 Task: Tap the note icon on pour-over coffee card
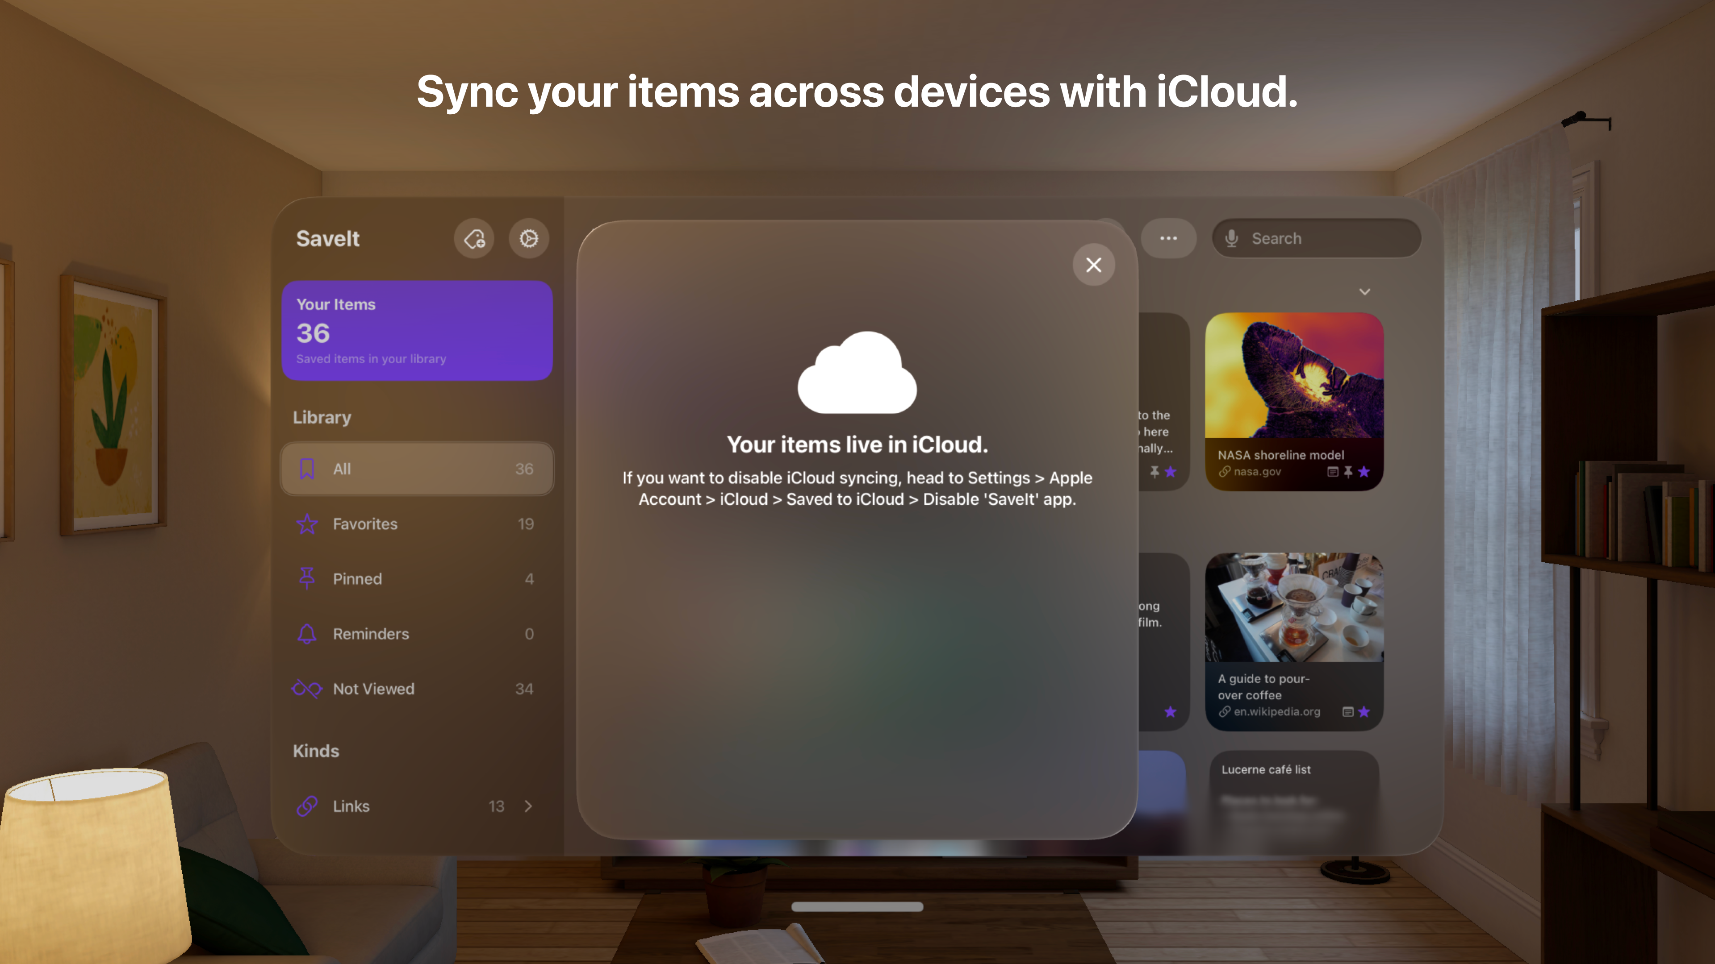[x=1347, y=712]
